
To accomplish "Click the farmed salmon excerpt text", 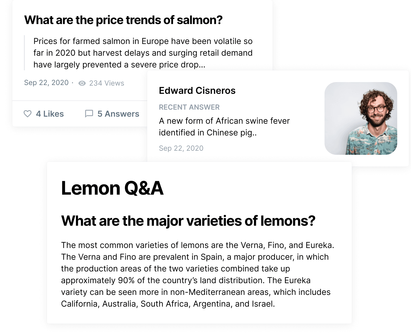I will click(x=143, y=53).
